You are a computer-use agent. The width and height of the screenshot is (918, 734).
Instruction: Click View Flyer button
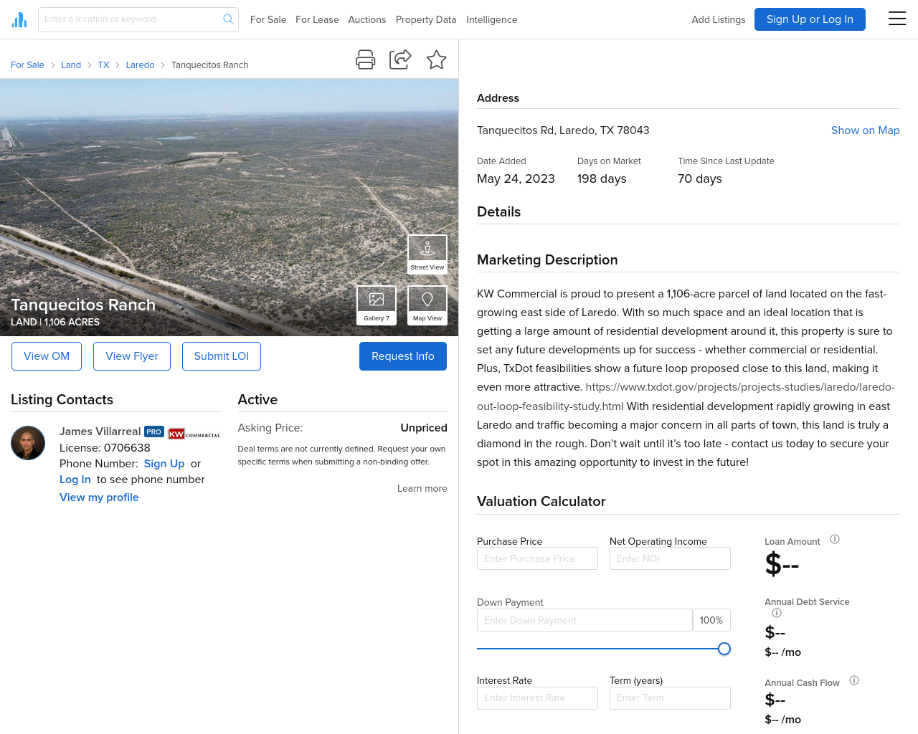click(132, 356)
